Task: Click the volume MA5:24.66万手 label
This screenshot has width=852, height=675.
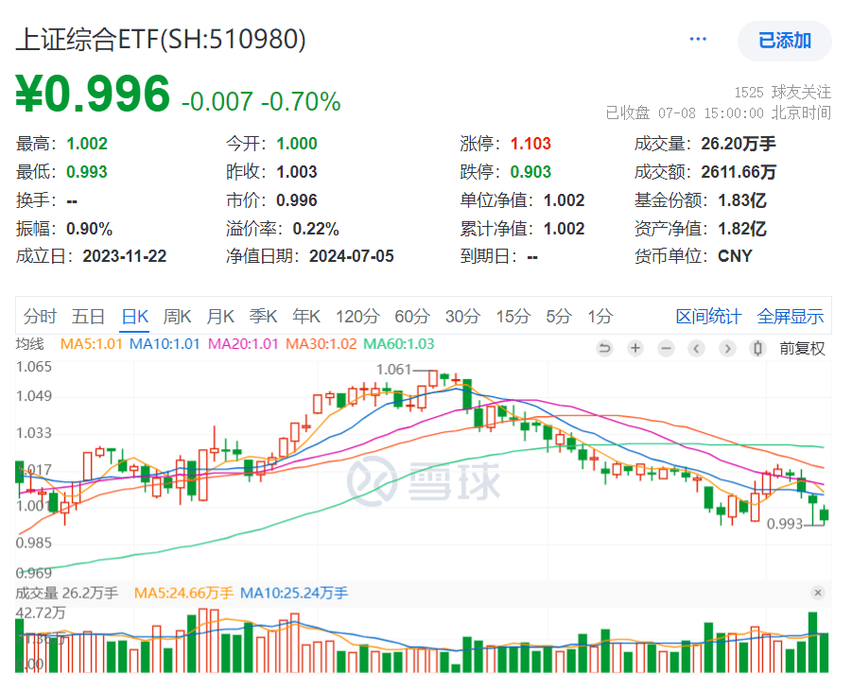Action: (x=183, y=593)
